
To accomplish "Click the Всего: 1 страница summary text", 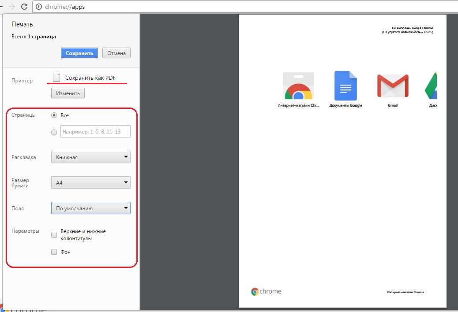I will coord(34,37).
